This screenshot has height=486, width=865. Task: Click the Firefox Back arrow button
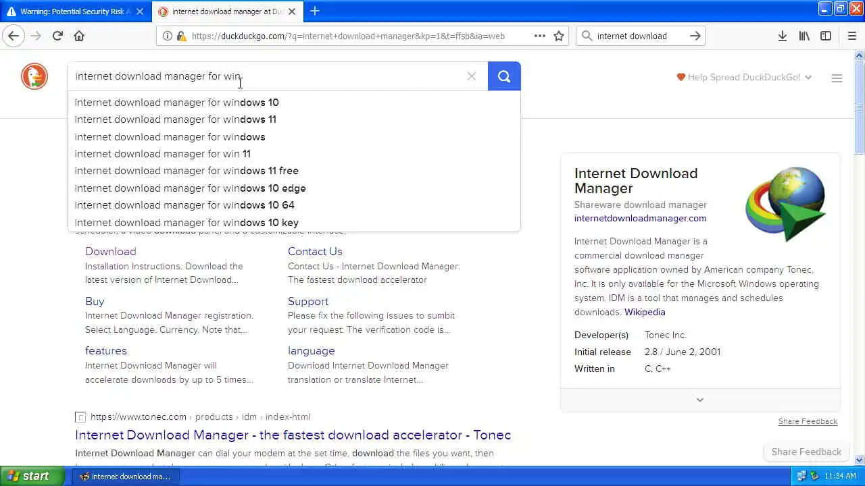[x=14, y=36]
